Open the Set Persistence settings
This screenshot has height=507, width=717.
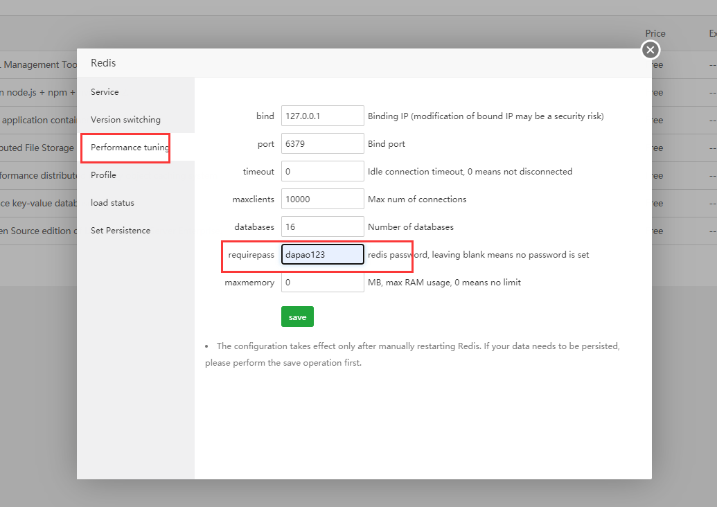click(121, 230)
